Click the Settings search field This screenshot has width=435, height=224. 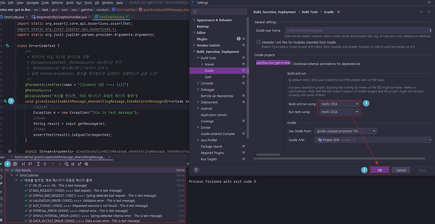tap(219, 12)
